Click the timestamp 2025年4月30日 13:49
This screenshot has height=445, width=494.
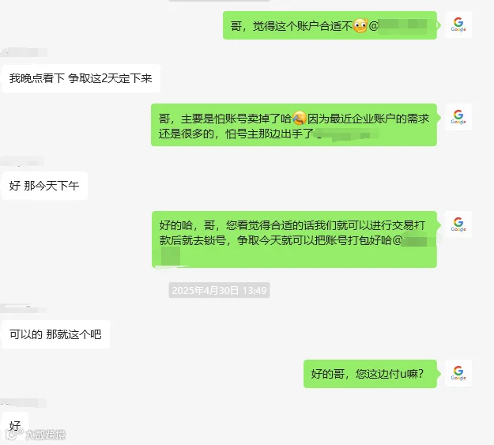tap(219, 290)
